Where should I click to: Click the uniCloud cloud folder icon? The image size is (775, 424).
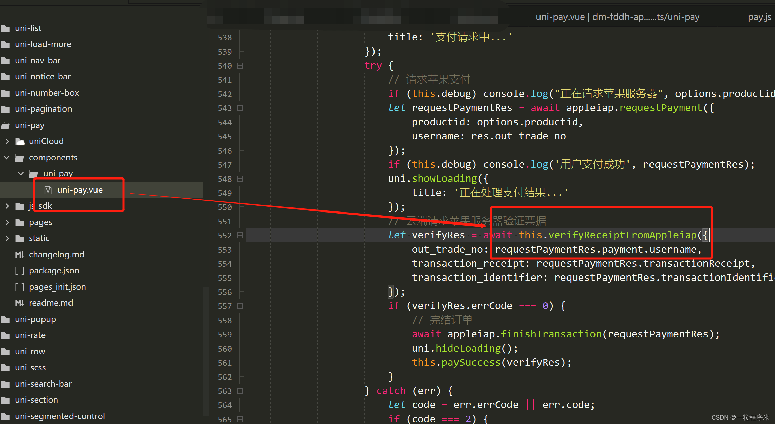tap(20, 141)
